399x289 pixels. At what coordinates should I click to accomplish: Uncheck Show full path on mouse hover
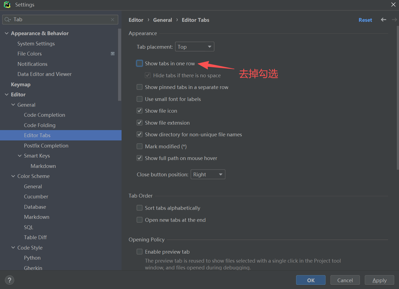click(x=140, y=158)
